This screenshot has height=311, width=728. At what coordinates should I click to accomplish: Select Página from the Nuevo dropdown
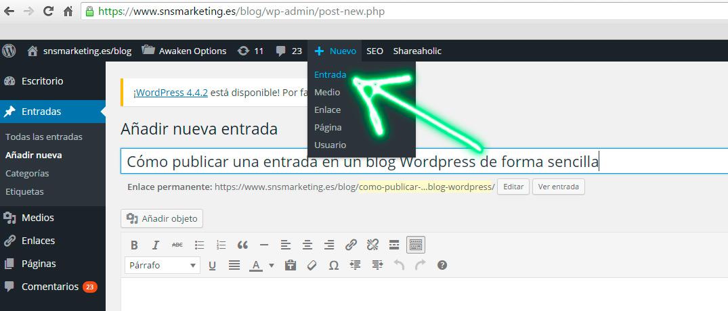pos(328,128)
